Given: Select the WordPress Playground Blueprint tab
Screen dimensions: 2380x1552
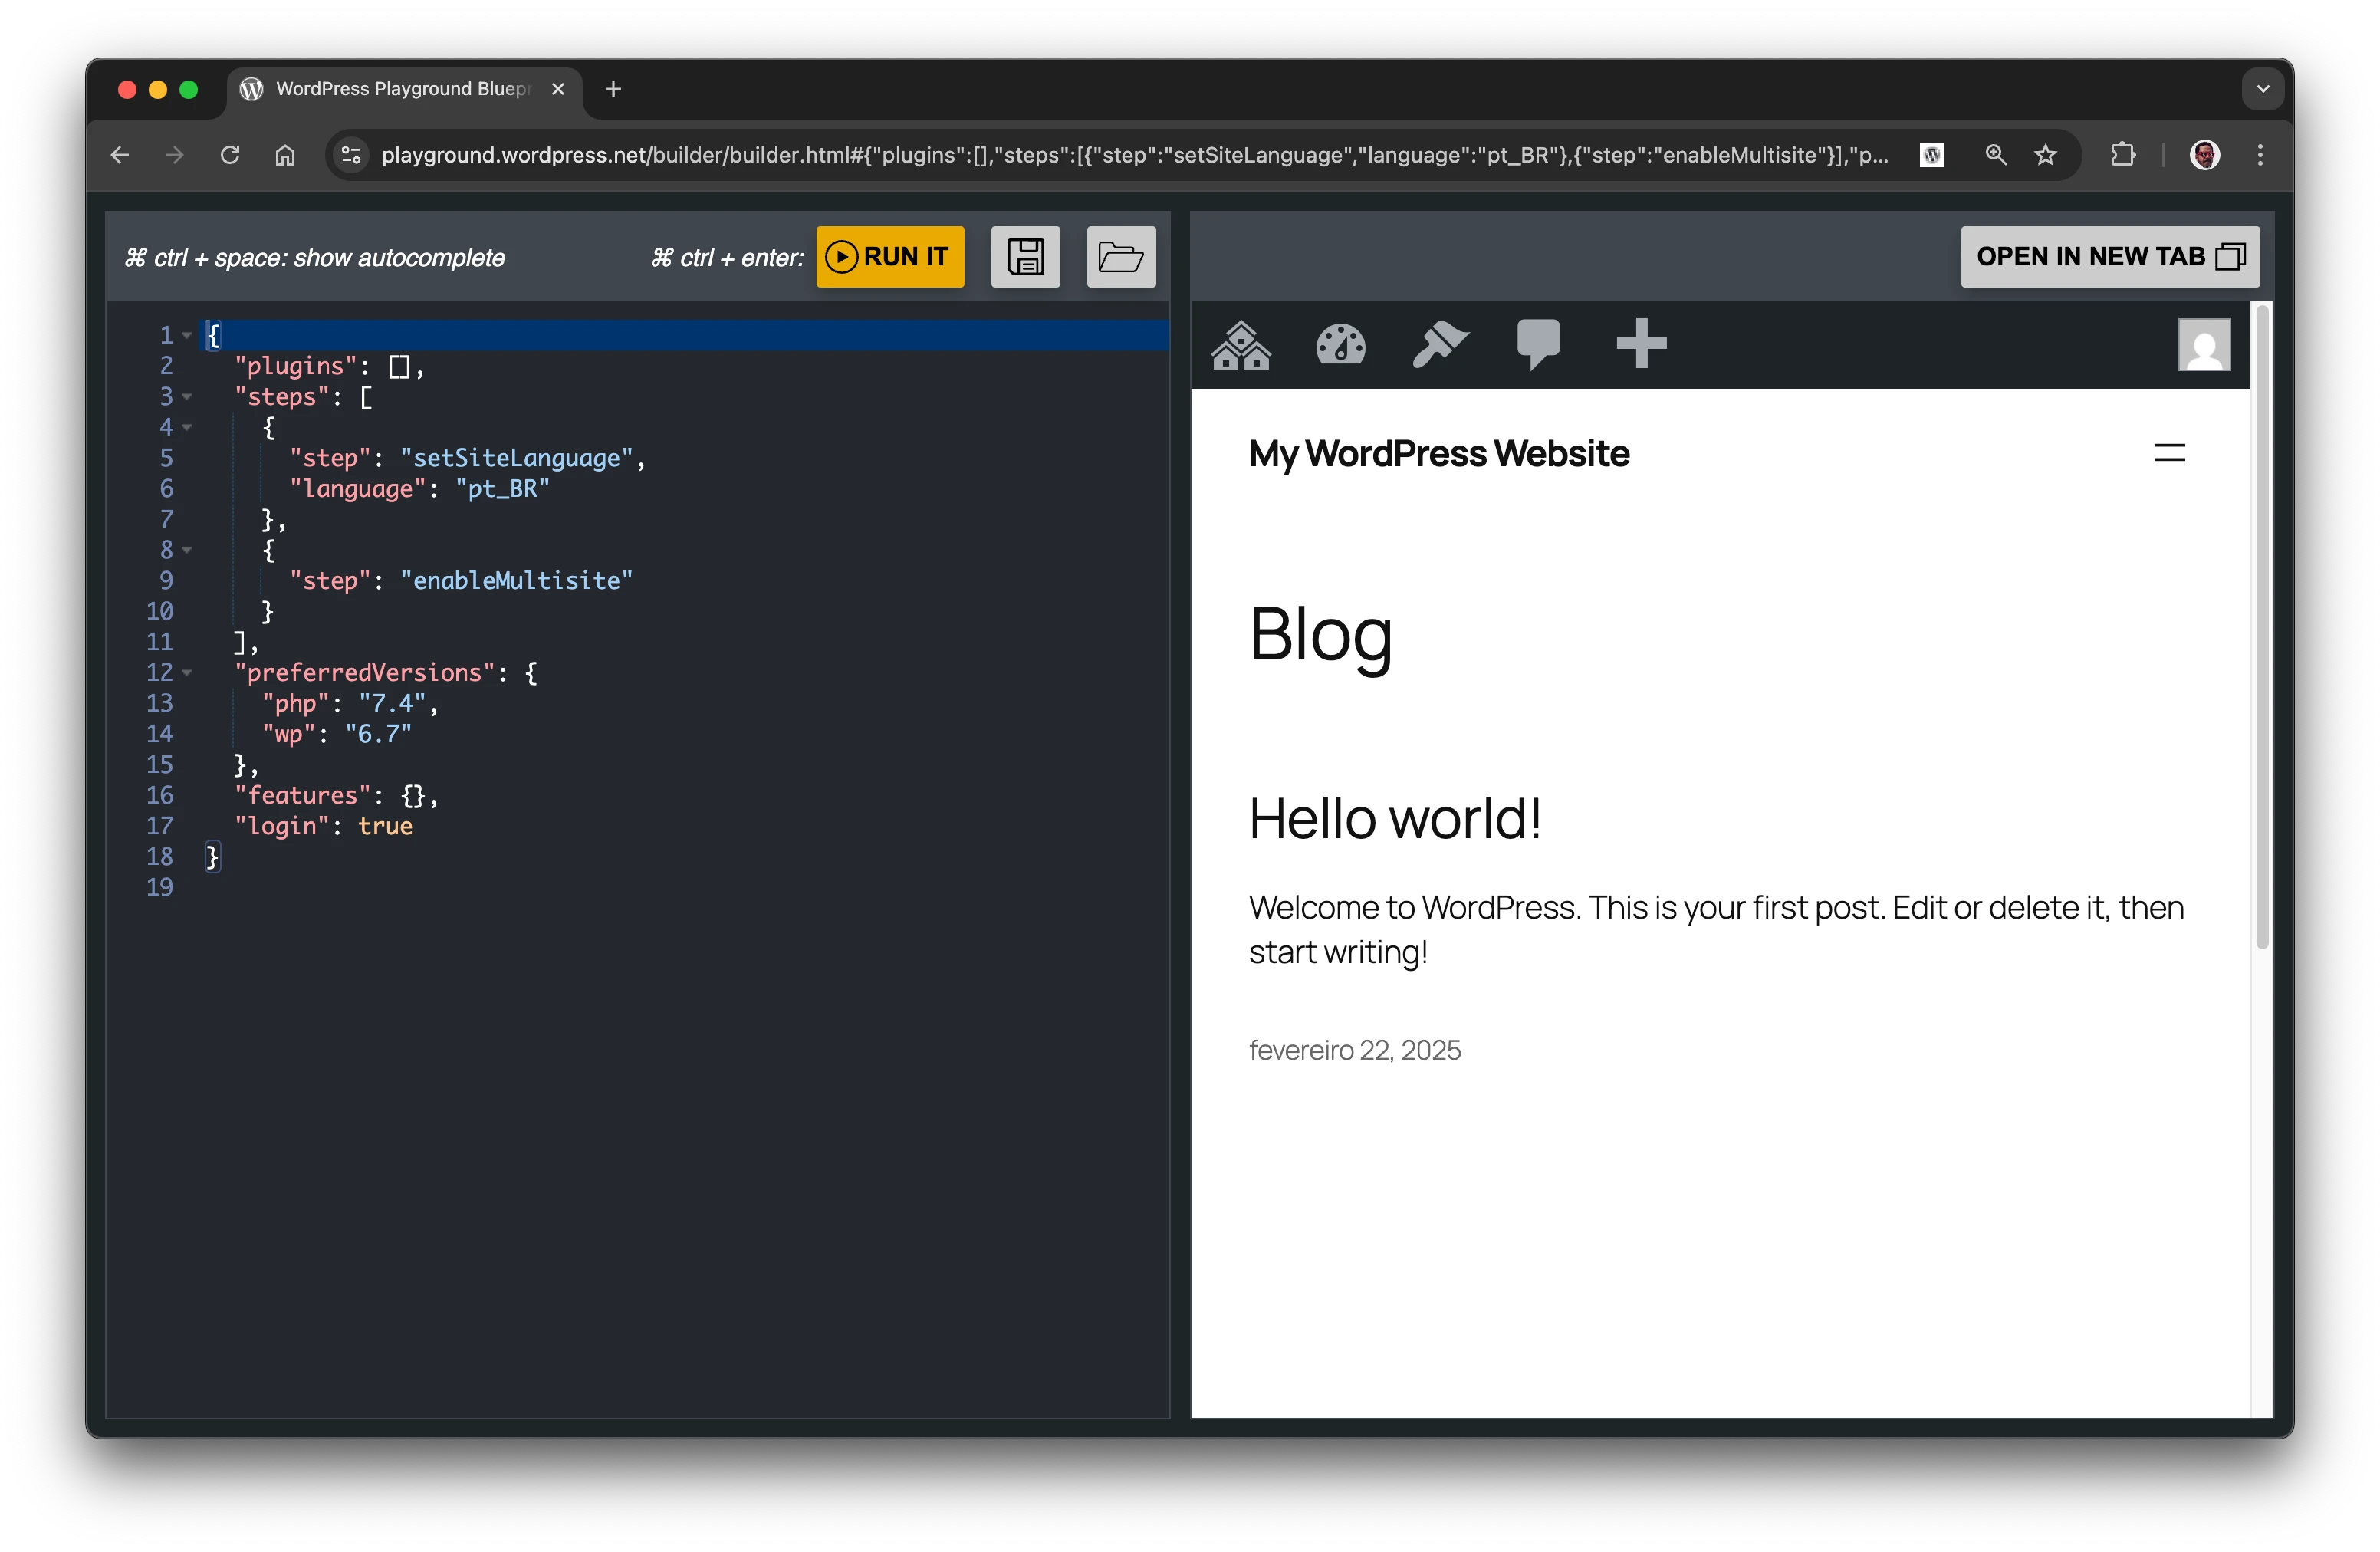Looking at the screenshot, I should point(402,89).
